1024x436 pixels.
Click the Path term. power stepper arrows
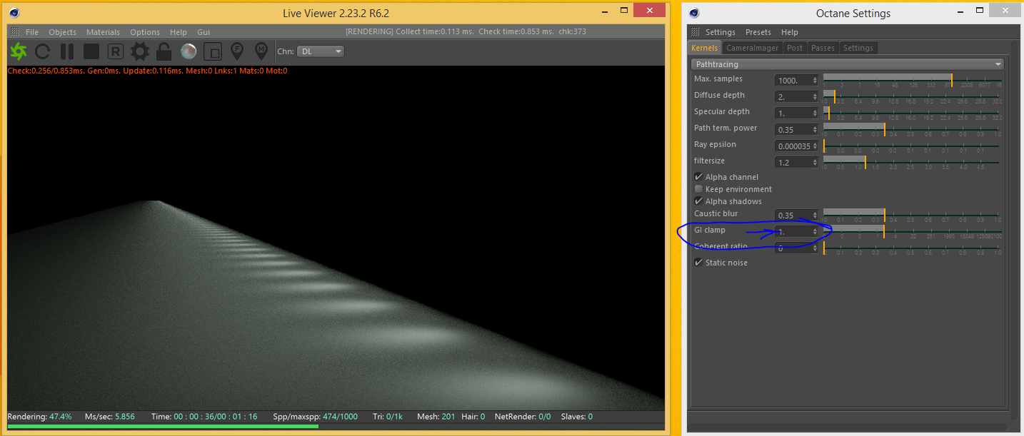tap(815, 130)
